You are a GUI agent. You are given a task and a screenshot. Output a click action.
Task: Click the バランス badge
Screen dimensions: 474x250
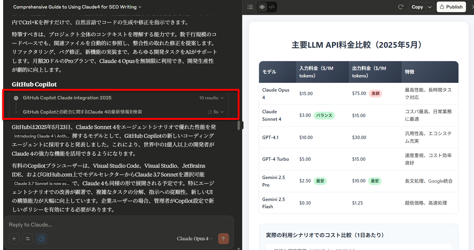[324, 115]
